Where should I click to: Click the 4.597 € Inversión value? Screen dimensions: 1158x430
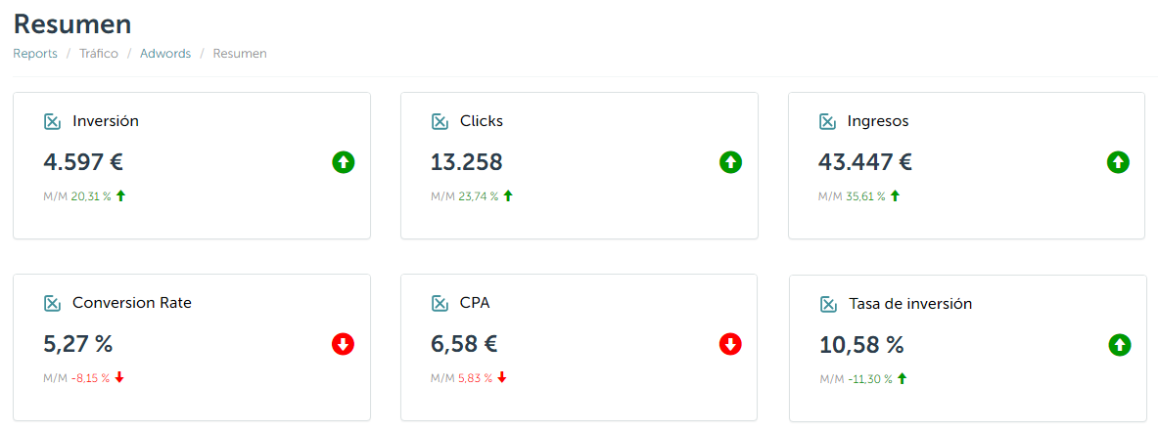coord(83,162)
